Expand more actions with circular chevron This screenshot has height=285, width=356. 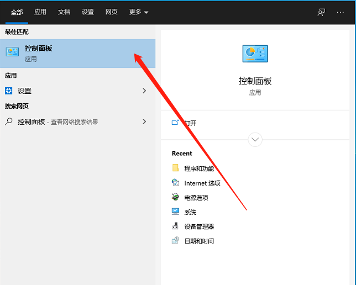pyautogui.click(x=255, y=140)
